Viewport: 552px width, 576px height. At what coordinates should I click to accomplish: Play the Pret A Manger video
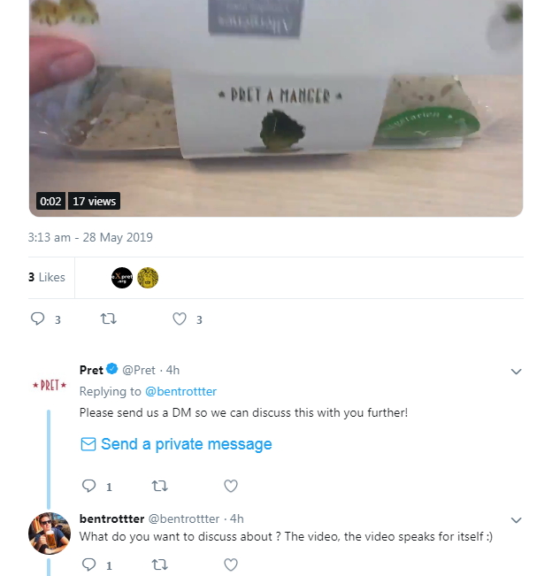[x=276, y=106]
